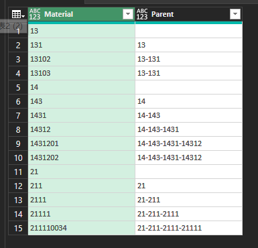Click Material cell 1431
Screen dimensions: 258x248
82,115
